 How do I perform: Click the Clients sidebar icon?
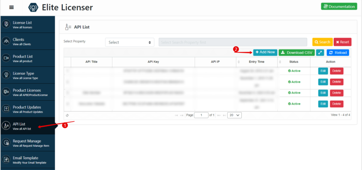point(6,41)
